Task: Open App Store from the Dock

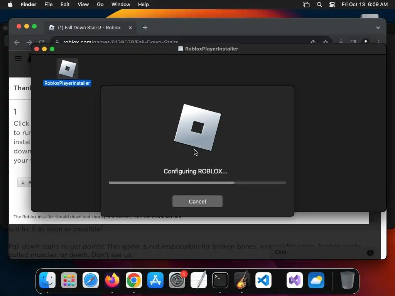Action: [155, 280]
